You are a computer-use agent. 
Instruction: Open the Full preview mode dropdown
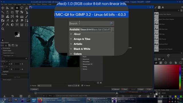pyautogui.click(x=44, y=86)
